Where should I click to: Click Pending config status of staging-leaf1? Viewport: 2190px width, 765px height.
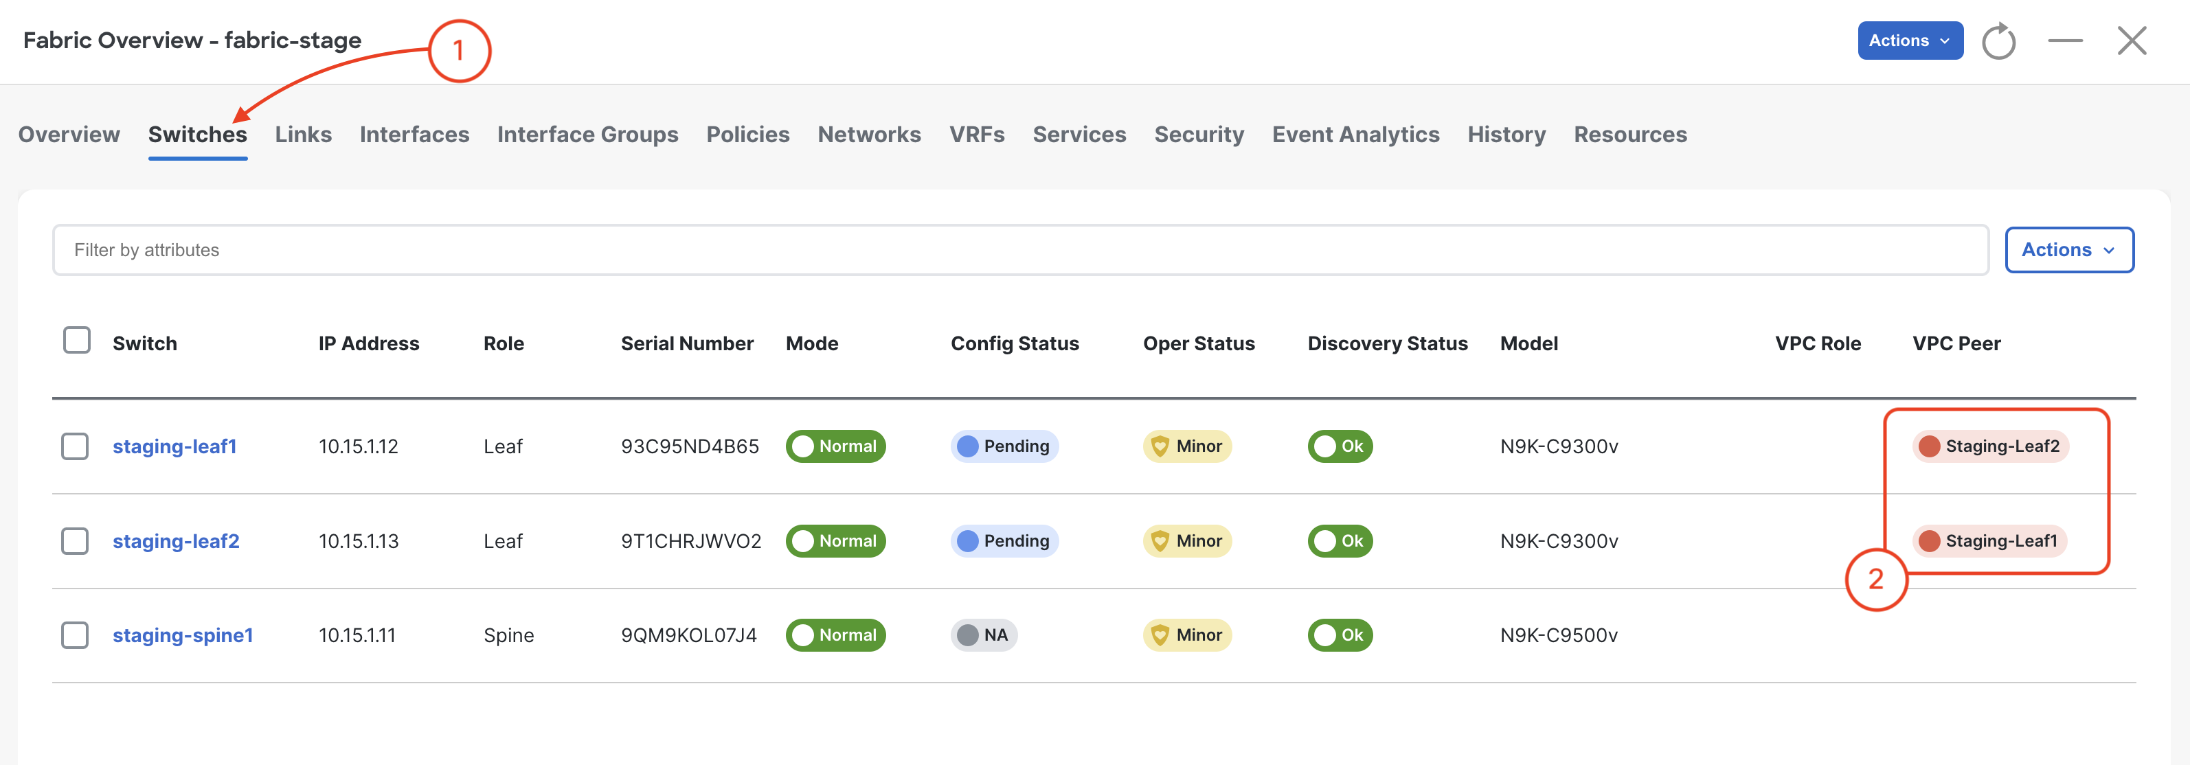pos(1004,446)
